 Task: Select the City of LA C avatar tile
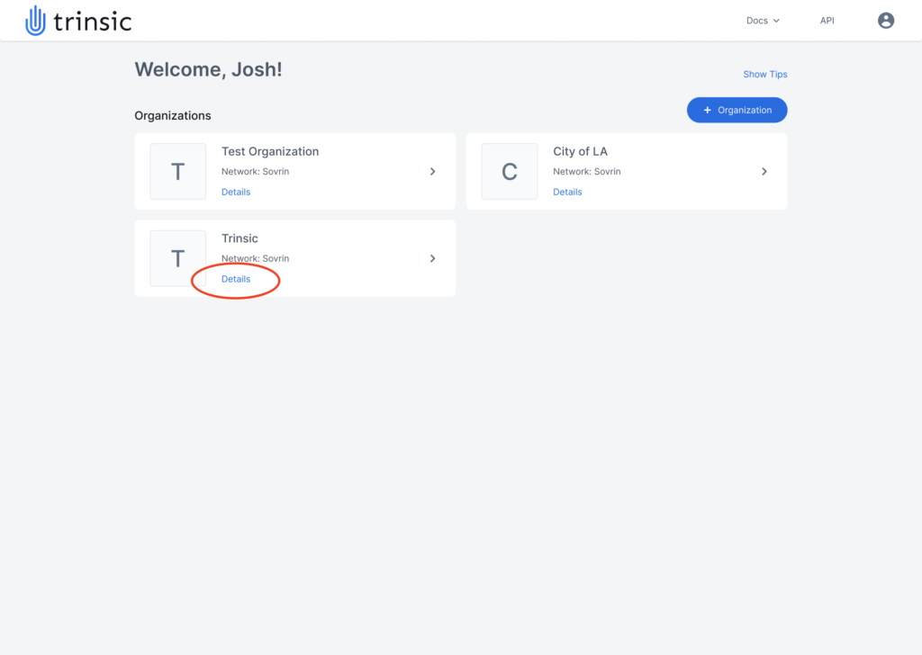pyautogui.click(x=510, y=172)
